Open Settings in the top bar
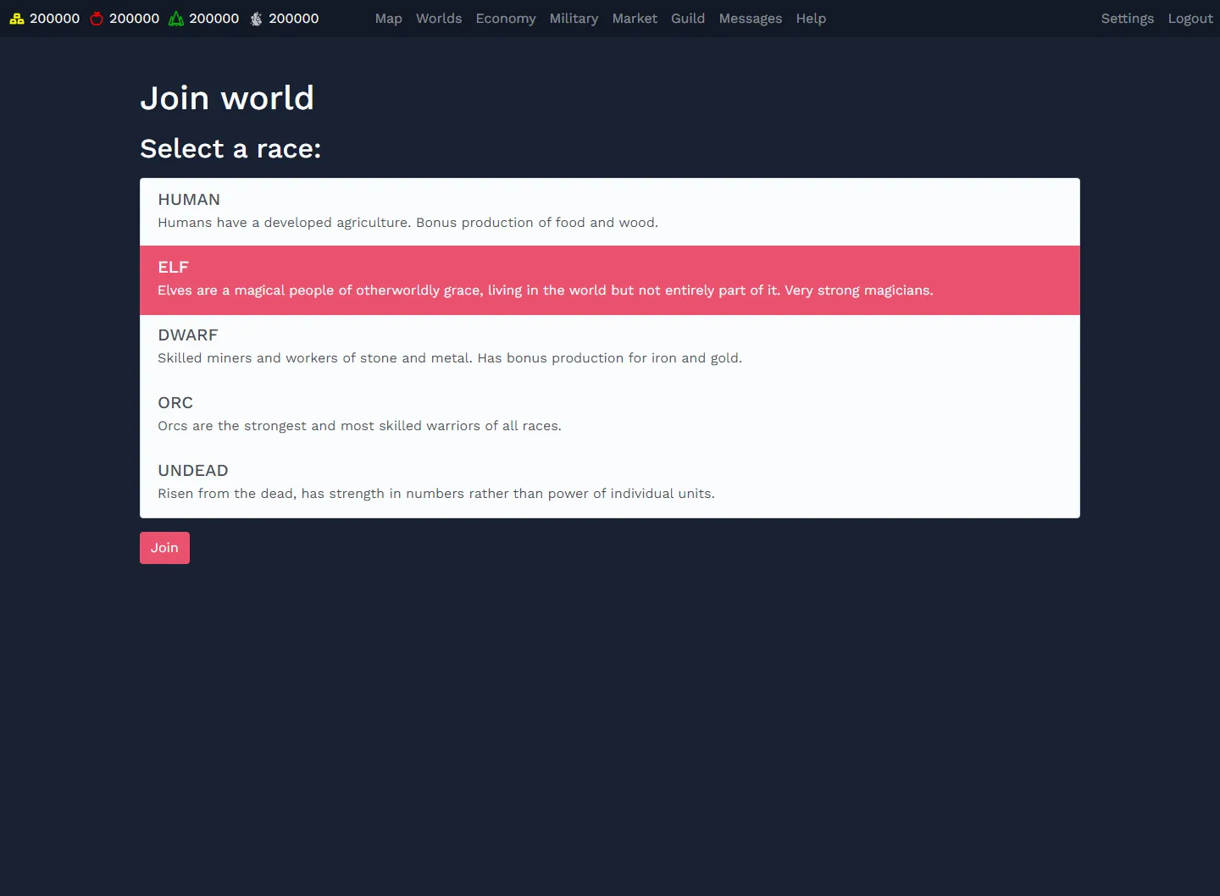The width and height of the screenshot is (1220, 896). (1128, 19)
